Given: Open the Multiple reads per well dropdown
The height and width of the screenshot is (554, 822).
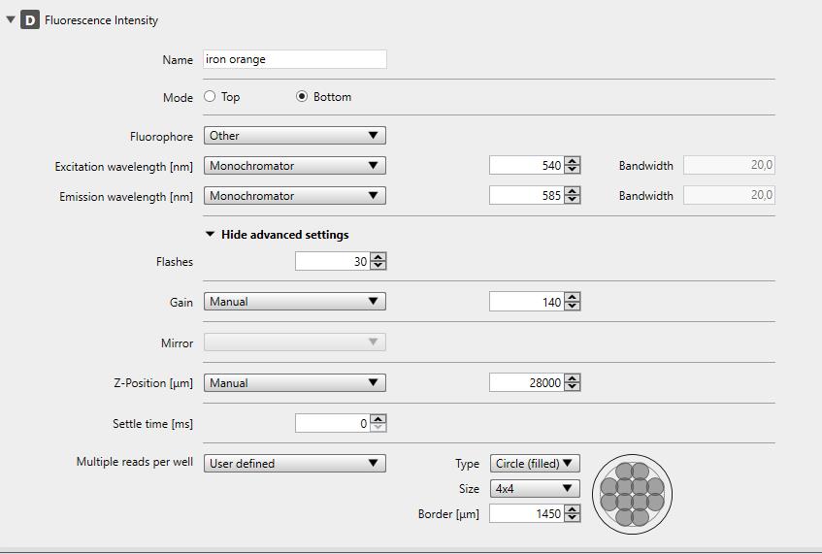Looking at the screenshot, I should click(295, 464).
